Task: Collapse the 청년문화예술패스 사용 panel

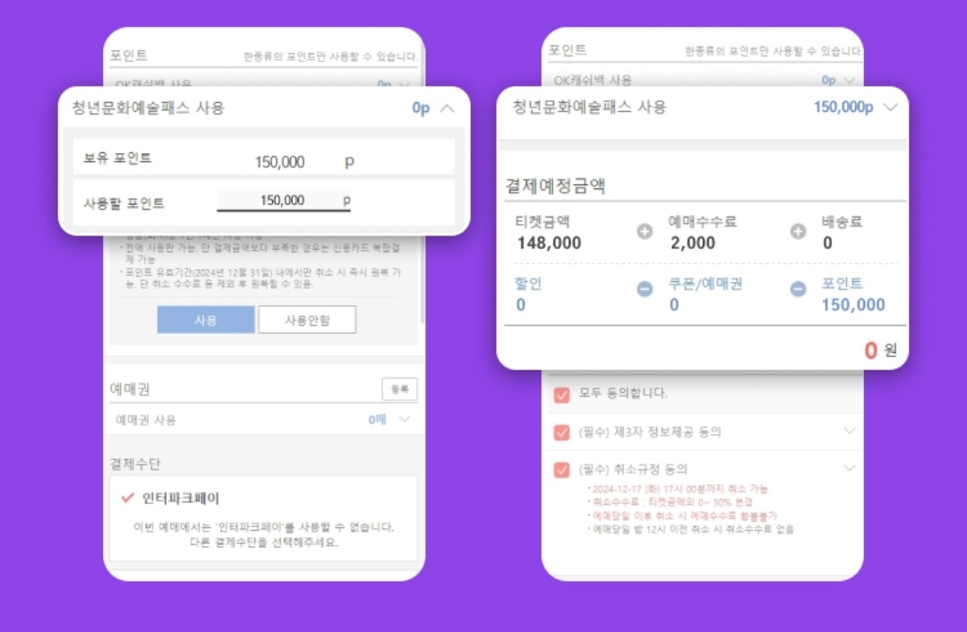Action: point(446,107)
